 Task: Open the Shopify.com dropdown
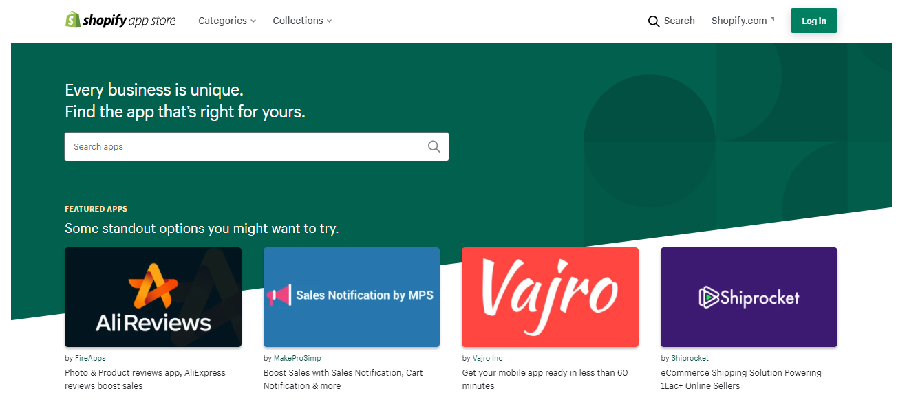[x=743, y=21]
